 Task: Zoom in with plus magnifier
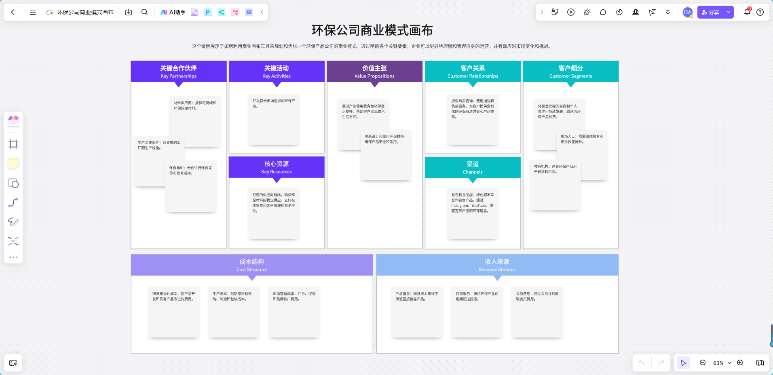[x=740, y=363]
